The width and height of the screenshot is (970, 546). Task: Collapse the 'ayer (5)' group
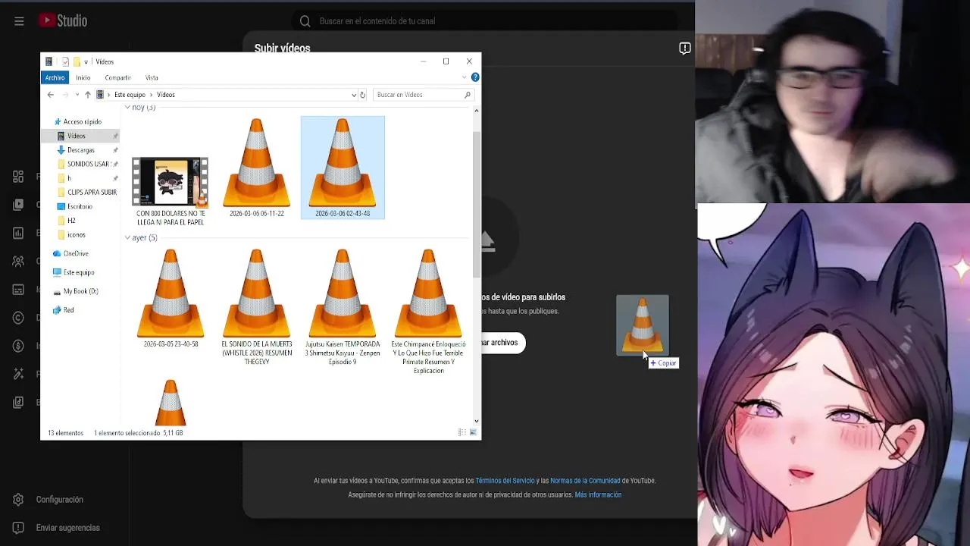(127, 238)
